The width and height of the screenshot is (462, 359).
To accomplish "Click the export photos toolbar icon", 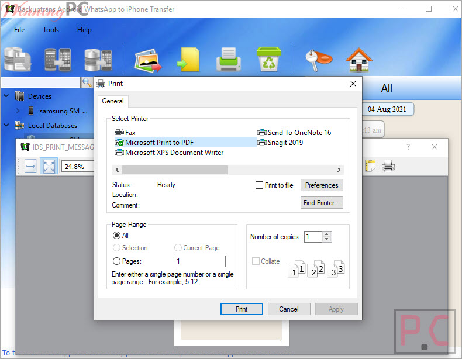I will 148,60.
